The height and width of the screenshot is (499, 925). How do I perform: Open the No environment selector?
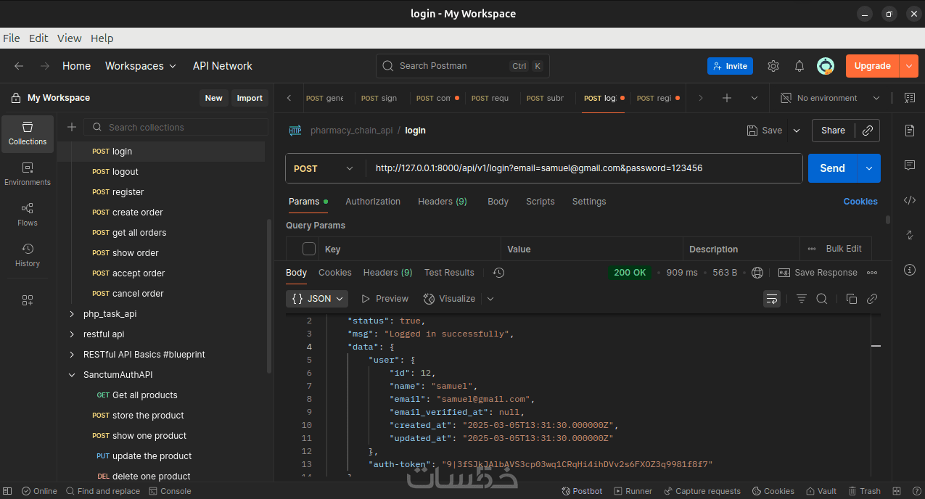pos(830,98)
